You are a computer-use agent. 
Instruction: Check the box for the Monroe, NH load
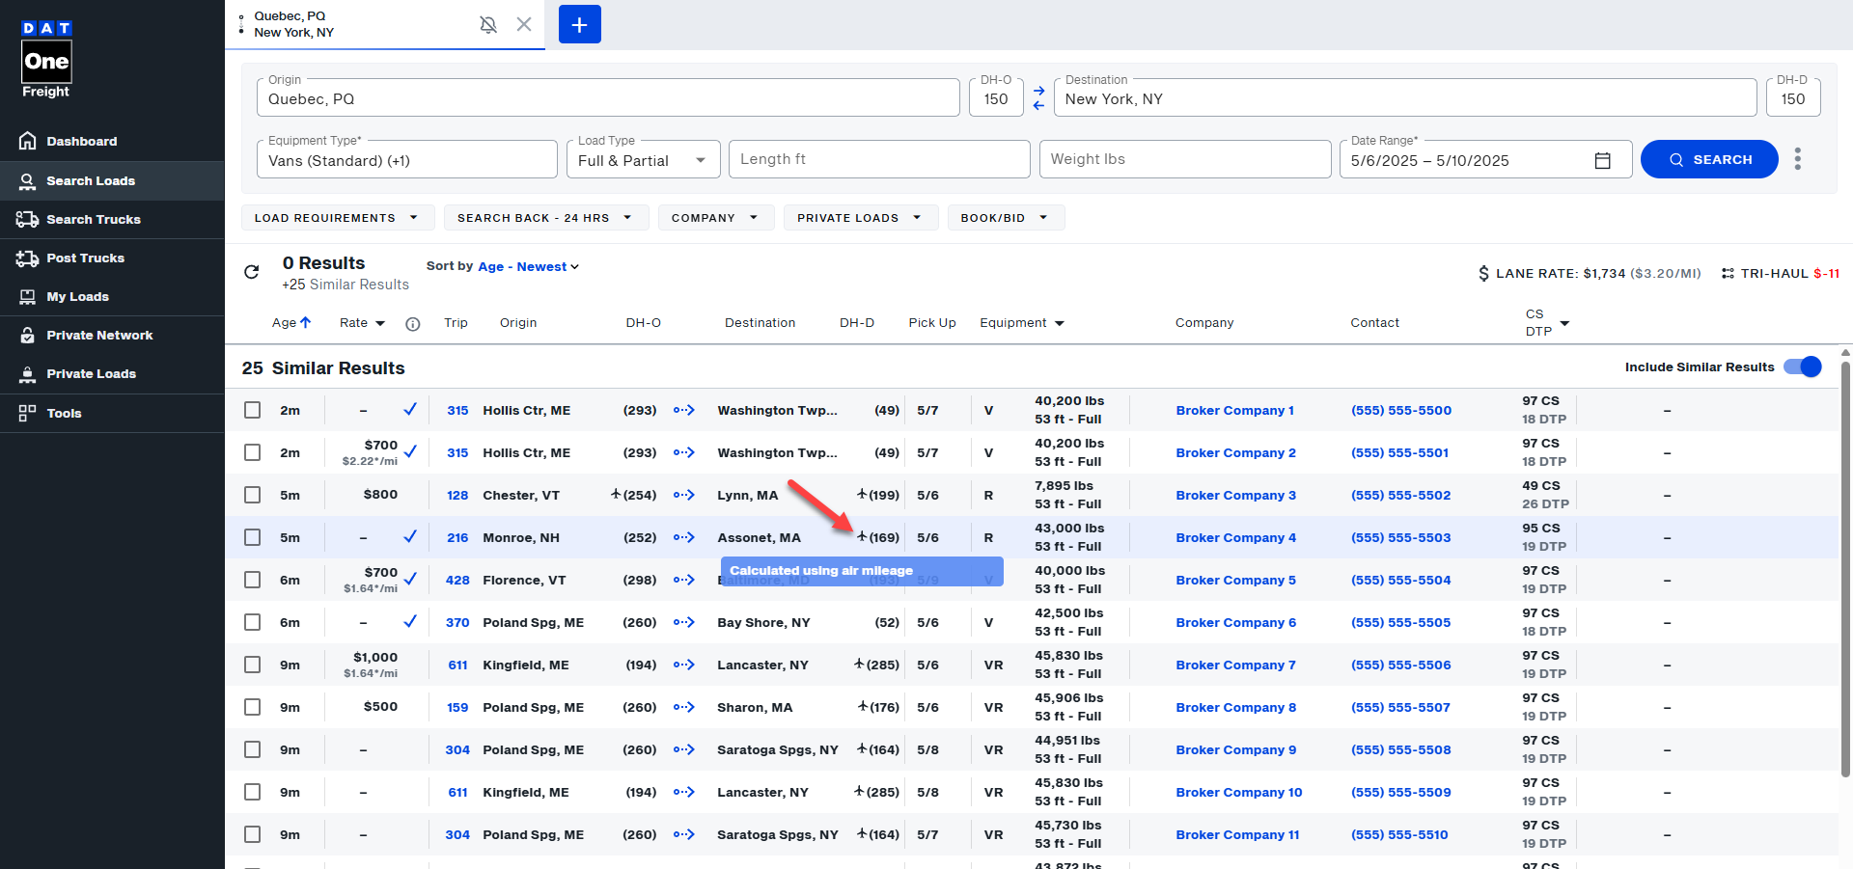pos(253,537)
